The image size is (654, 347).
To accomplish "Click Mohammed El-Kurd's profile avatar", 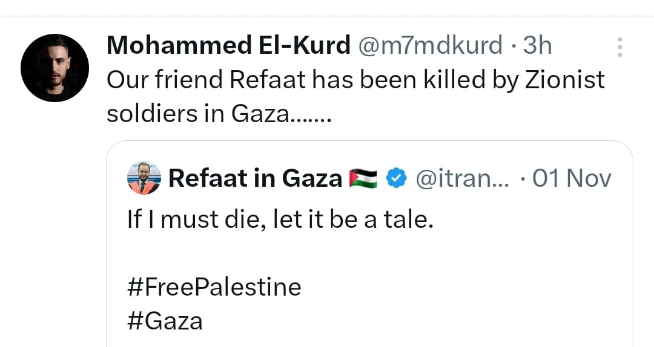I will coord(54,68).
